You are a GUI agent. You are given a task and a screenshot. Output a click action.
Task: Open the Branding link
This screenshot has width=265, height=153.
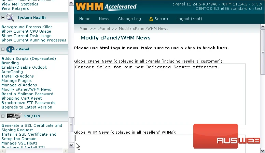[10, 63]
